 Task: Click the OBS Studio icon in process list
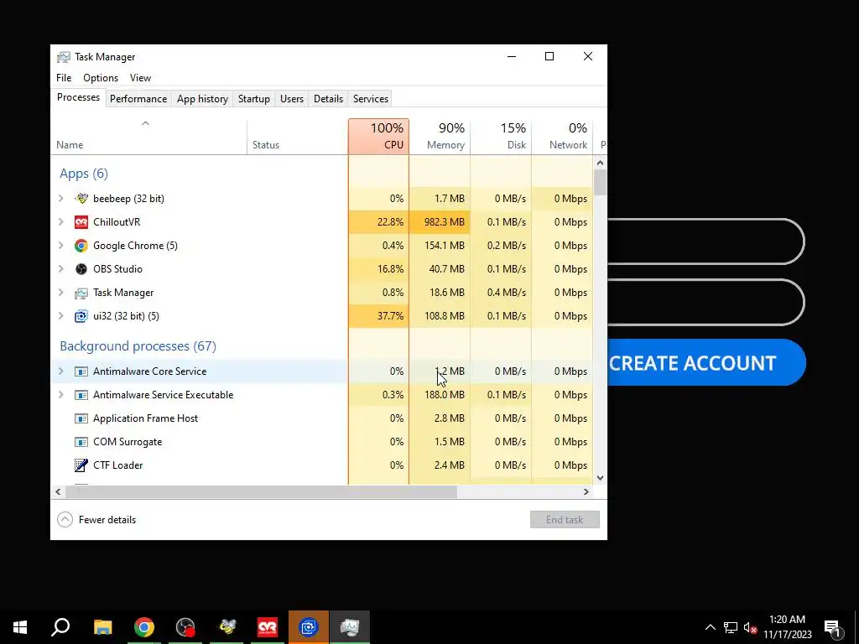point(81,269)
